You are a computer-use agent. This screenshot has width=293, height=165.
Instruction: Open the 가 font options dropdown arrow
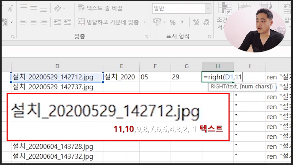(x=12, y=6)
